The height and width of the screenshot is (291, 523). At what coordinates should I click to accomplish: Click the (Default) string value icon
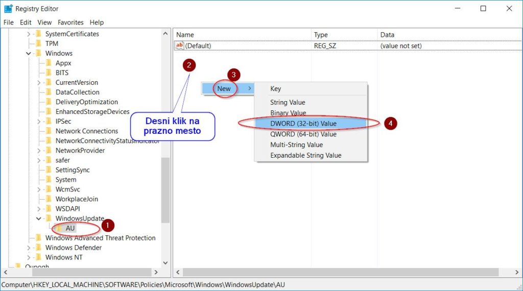coord(179,46)
